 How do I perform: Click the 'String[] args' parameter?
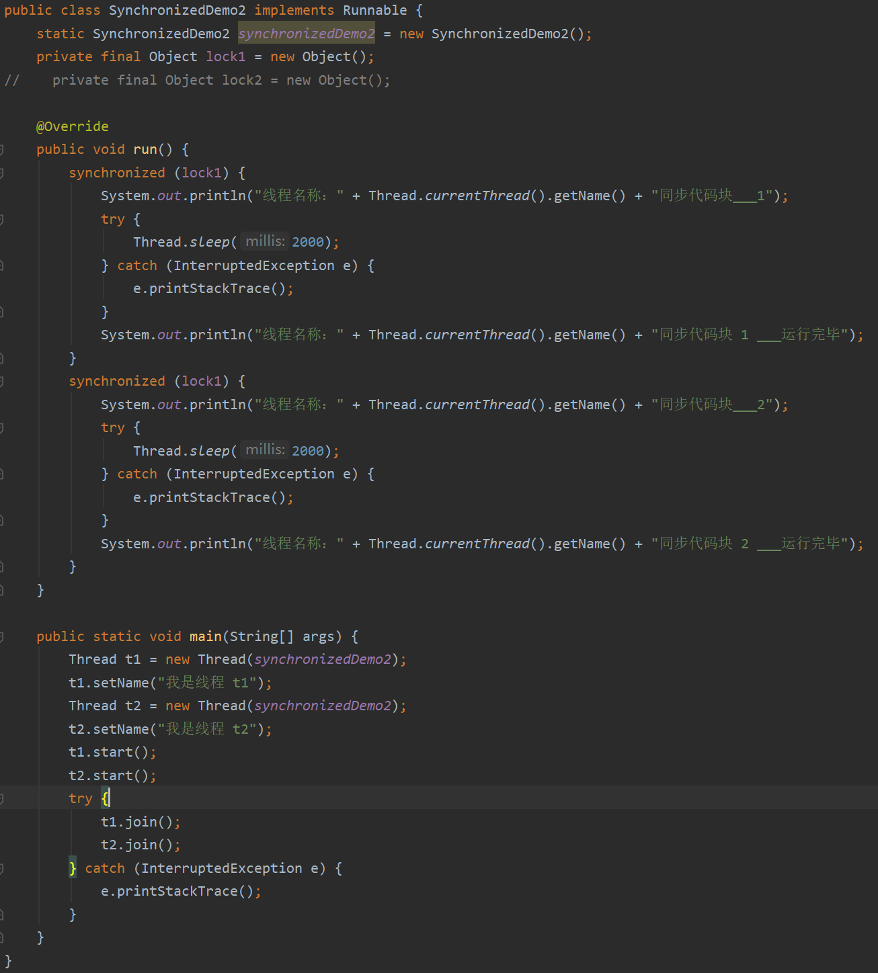coord(282,636)
